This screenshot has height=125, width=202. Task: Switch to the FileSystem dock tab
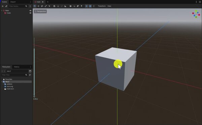coord(6,67)
